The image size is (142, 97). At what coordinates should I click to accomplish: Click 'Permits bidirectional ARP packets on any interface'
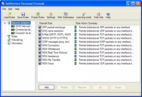[104, 27]
